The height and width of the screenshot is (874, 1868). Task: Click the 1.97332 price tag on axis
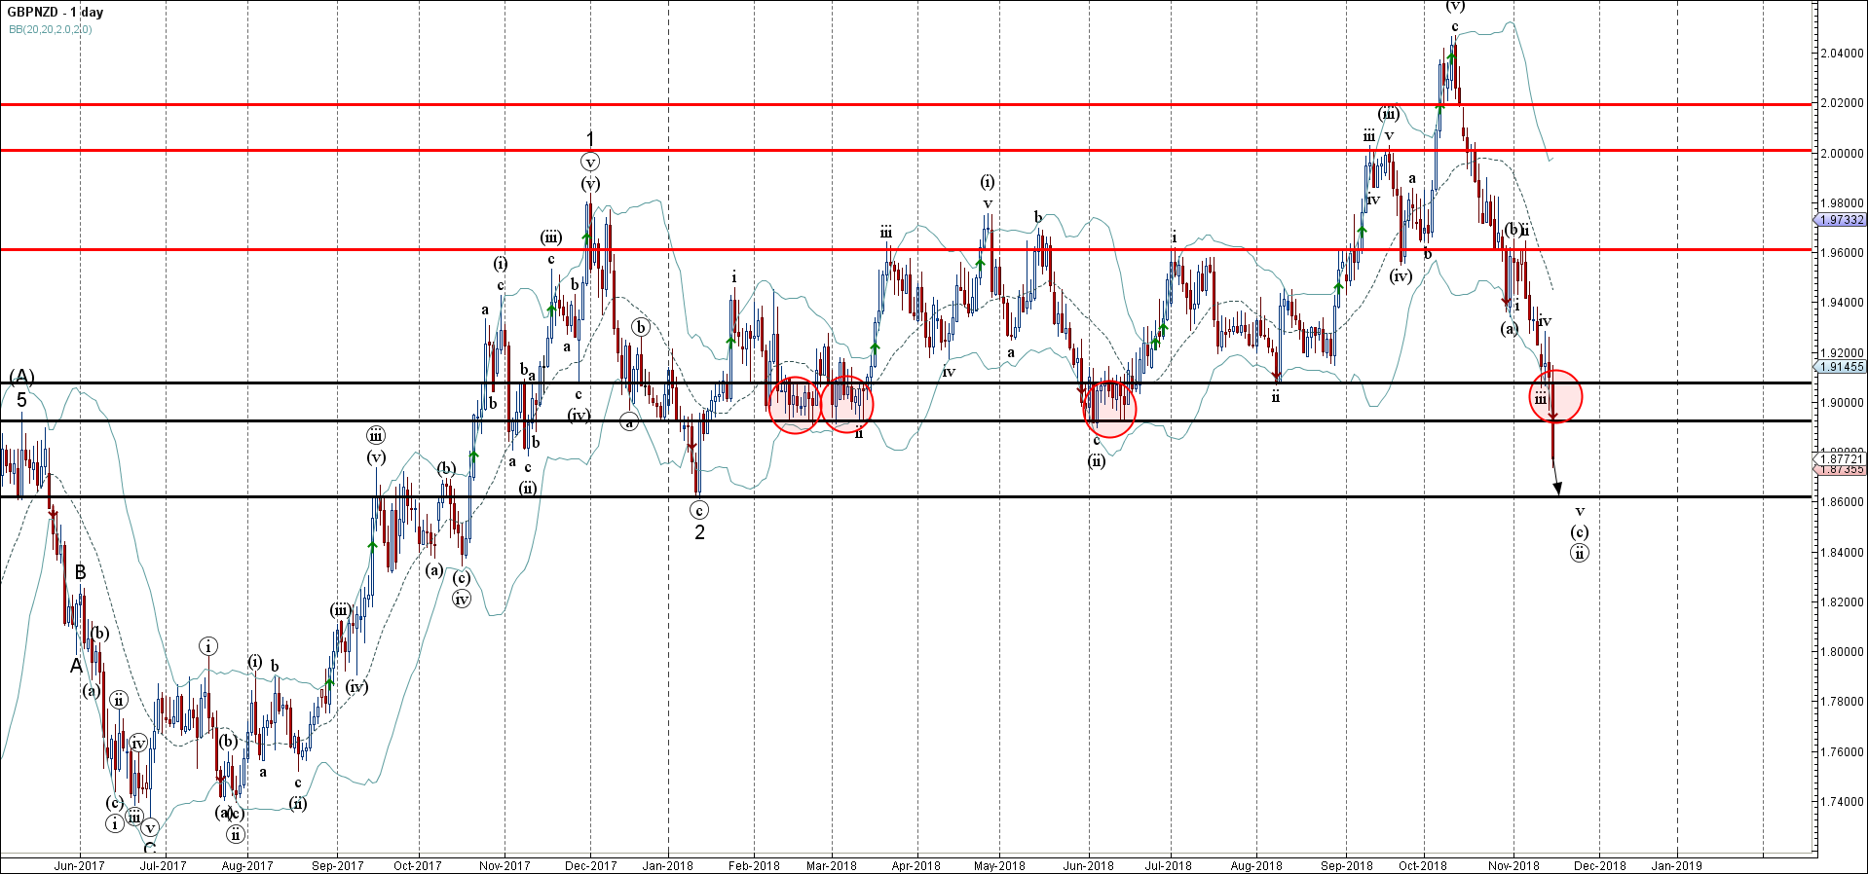click(1841, 220)
